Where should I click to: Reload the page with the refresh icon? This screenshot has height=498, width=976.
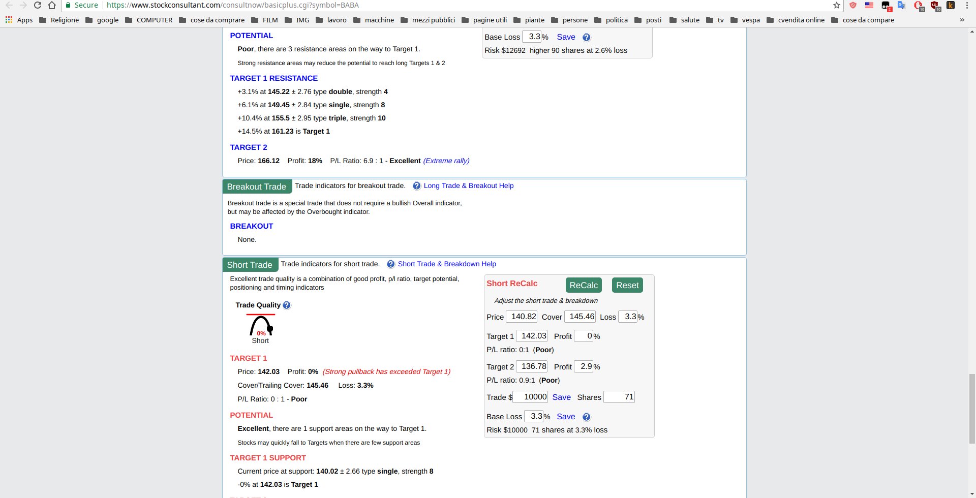point(37,5)
